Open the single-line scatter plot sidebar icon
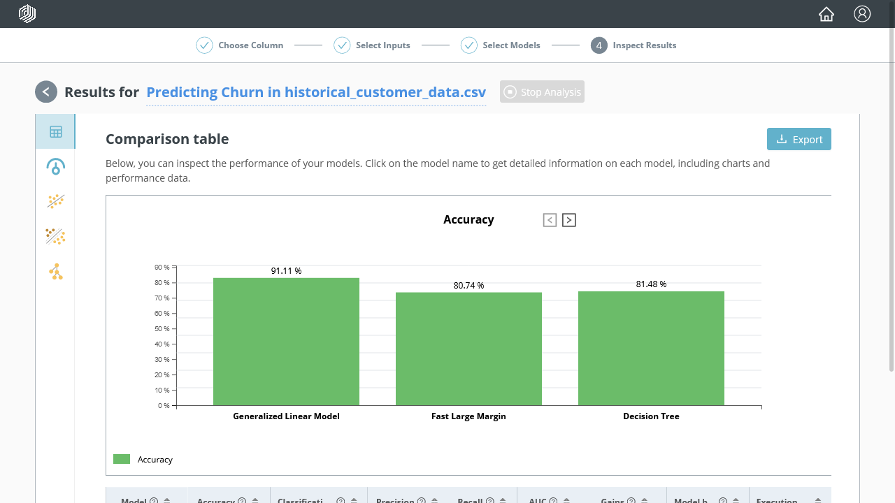 [x=56, y=201]
